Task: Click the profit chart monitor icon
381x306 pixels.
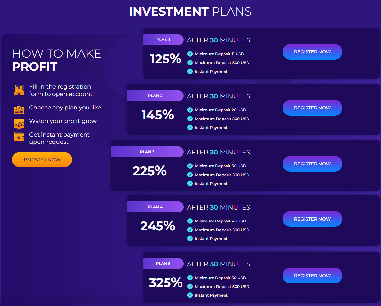Action: coord(19,124)
